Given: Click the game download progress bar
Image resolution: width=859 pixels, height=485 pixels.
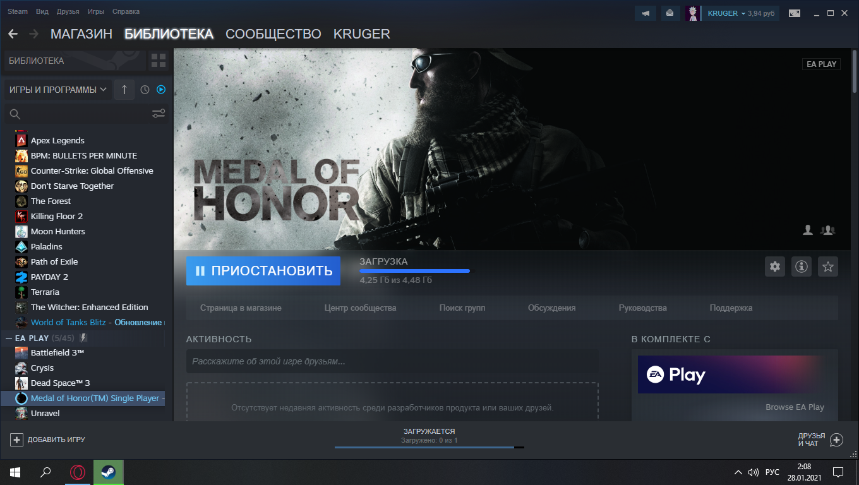Looking at the screenshot, I should coord(414,271).
